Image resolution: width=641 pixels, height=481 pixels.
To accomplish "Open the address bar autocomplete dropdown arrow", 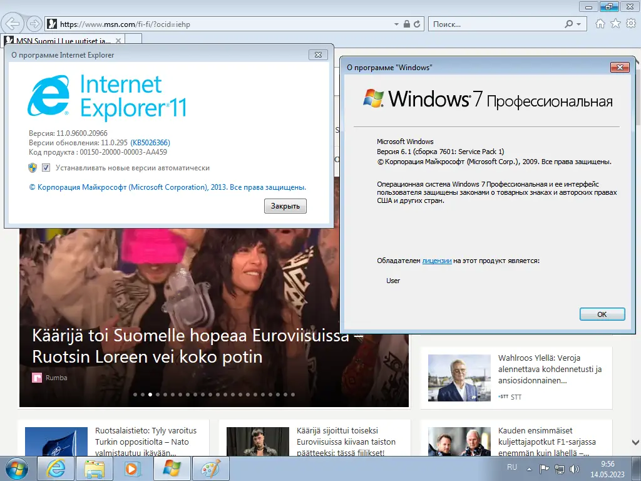I will (x=396, y=24).
